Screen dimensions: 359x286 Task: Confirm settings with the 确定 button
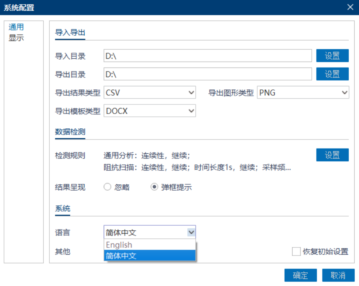[301, 275]
